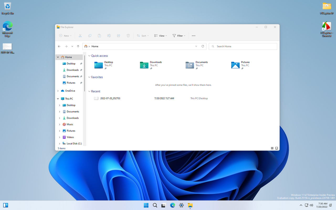Viewport: 336px width, 210px height.
Task: Show hidden system tray icons
Action: (301, 205)
